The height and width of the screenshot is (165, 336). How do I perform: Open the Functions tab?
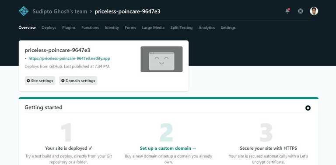pos(90,28)
